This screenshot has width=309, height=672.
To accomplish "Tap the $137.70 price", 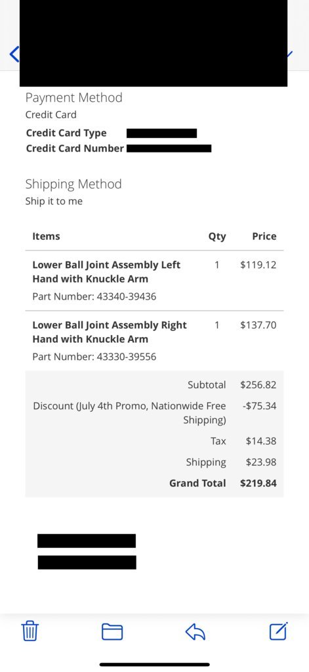I will point(258,325).
